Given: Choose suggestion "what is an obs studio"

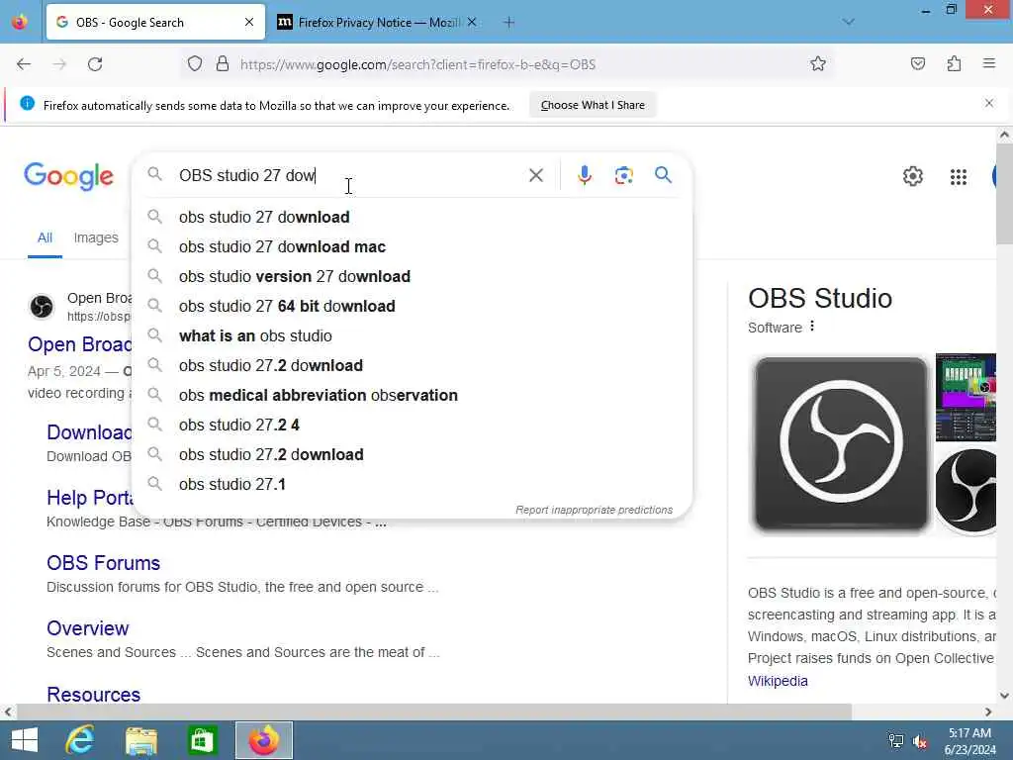Looking at the screenshot, I should (x=413, y=336).
